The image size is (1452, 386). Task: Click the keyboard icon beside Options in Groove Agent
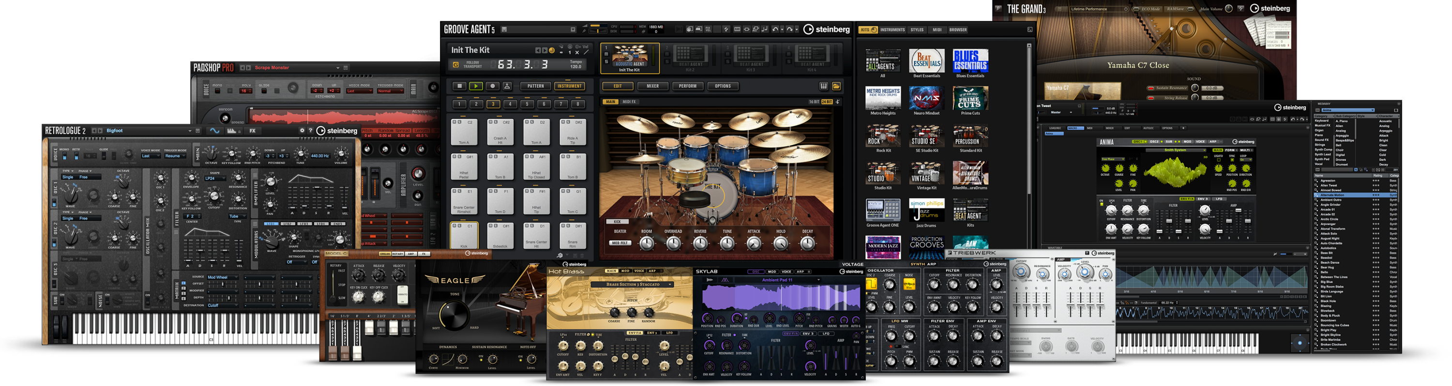[x=823, y=86]
